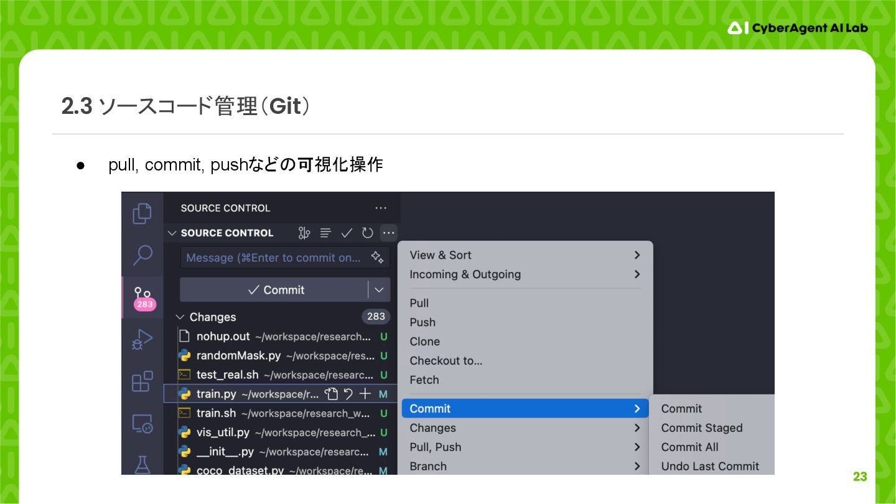
Task: Select the coco_dataset.py file row
Action: 280,469
